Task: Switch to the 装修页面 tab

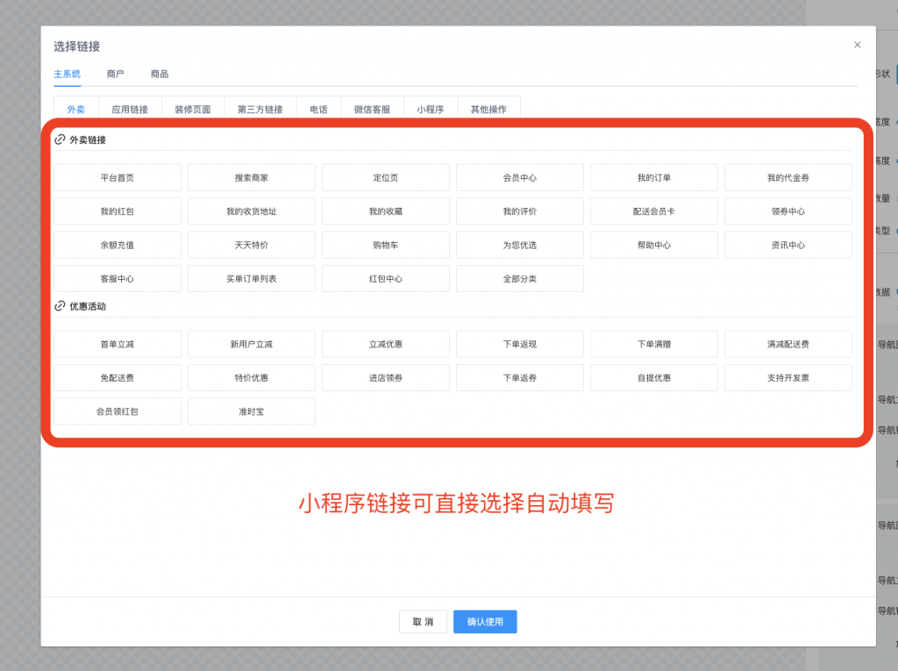Action: tap(192, 107)
